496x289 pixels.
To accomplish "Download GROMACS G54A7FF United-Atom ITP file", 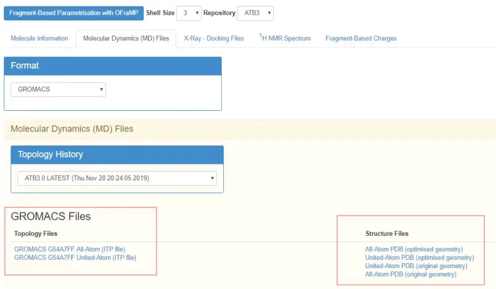I will click(x=75, y=257).
